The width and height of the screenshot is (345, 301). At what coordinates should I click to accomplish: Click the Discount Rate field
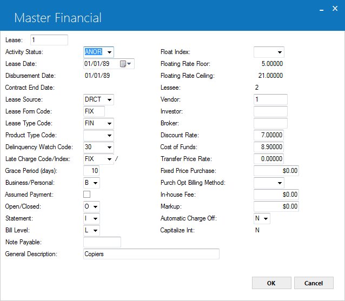point(269,135)
